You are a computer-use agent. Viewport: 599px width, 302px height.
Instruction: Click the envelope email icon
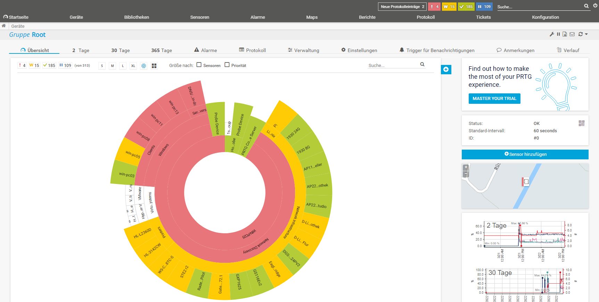pyautogui.click(x=572, y=34)
